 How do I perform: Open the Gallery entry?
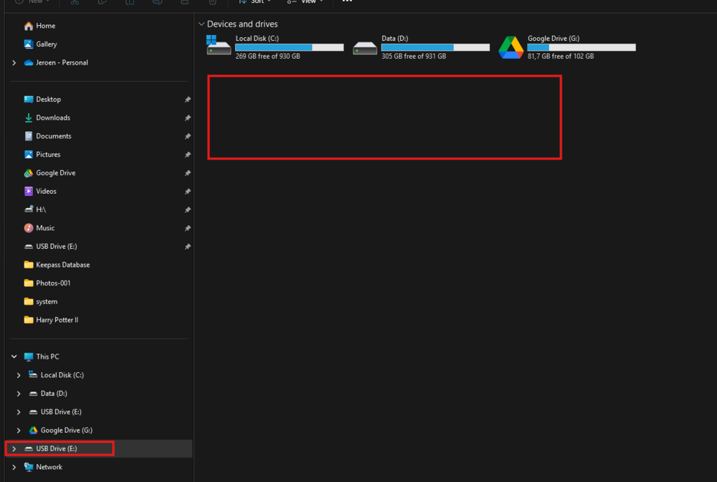pos(40,44)
